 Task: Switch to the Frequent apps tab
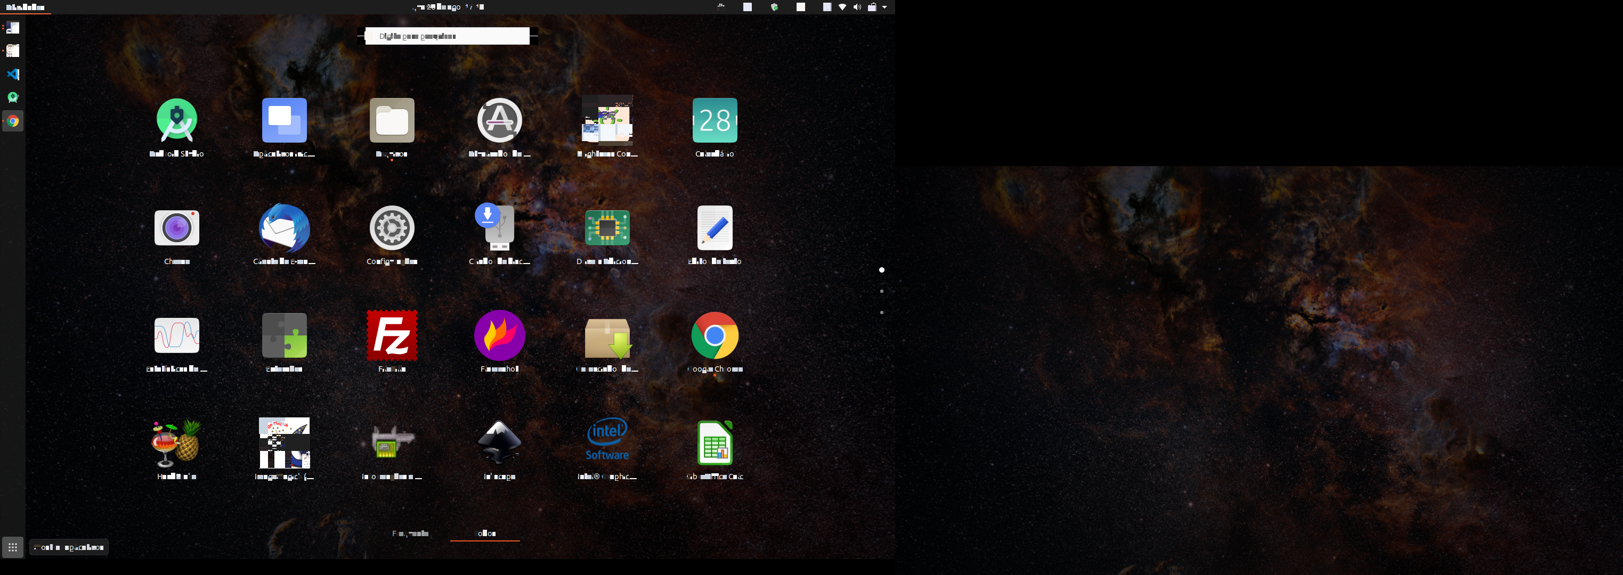coord(411,533)
